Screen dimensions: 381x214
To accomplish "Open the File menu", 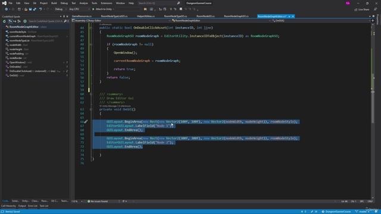I will tap(11, 3).
